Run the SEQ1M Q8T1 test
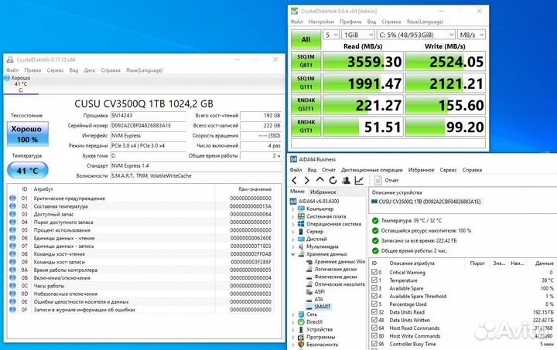 306,61
